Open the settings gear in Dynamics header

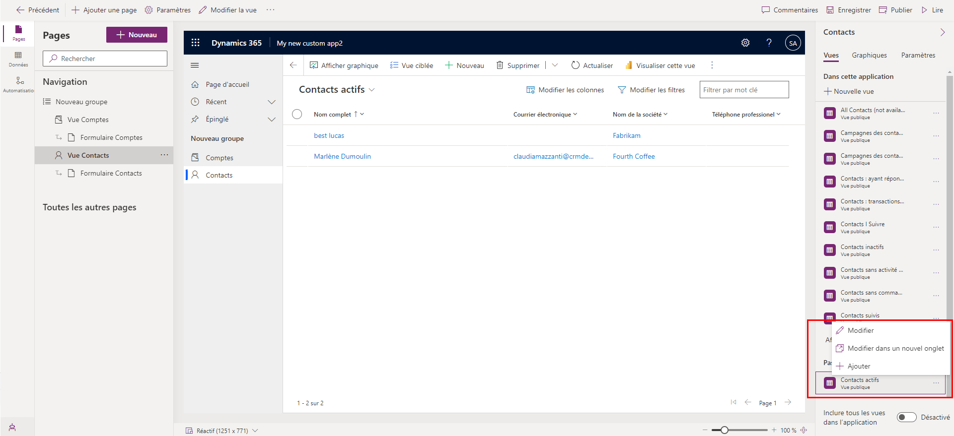pos(745,43)
